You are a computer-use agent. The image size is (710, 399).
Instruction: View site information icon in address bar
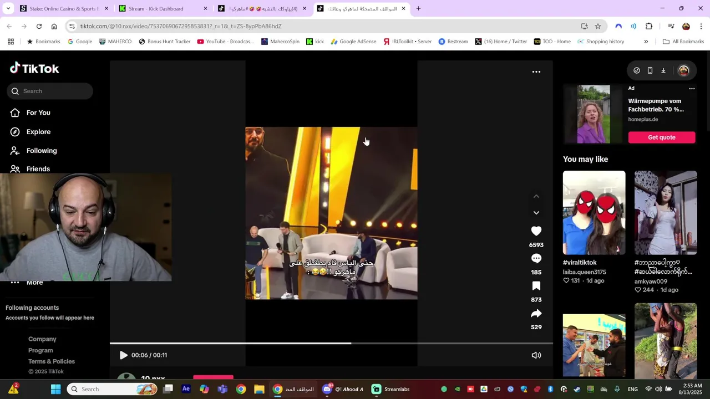(x=72, y=26)
